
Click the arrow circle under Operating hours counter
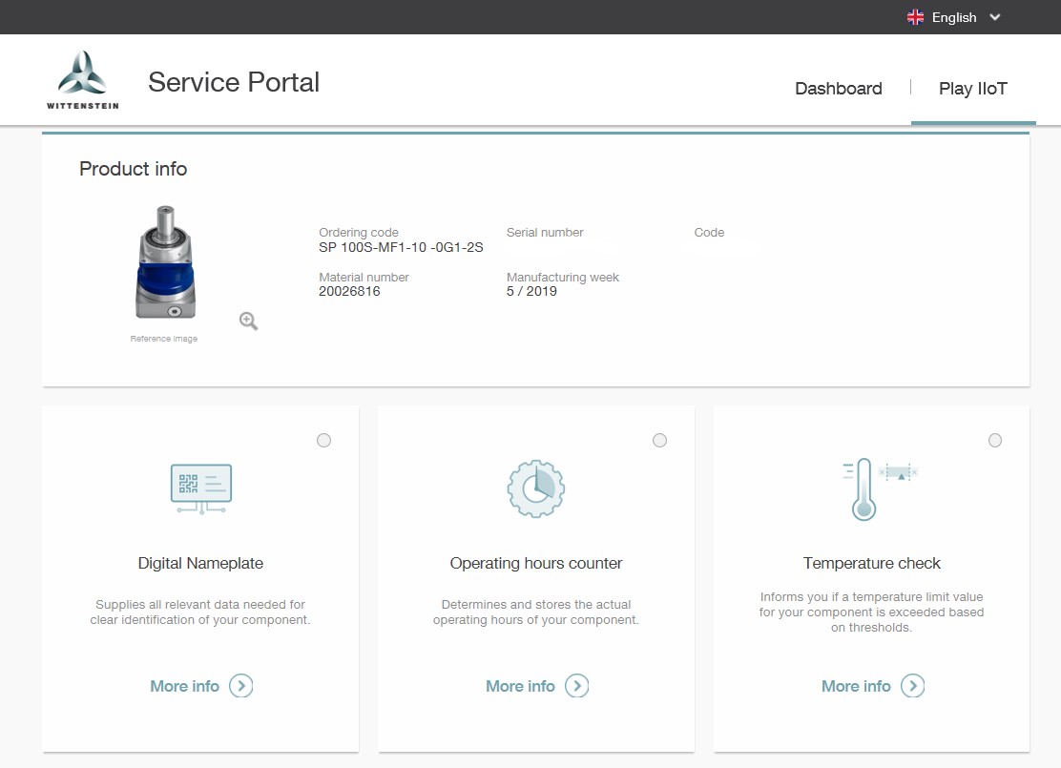[x=577, y=686]
